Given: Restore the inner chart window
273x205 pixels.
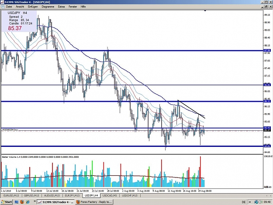Looking at the screenshot, I should pos(266,7).
